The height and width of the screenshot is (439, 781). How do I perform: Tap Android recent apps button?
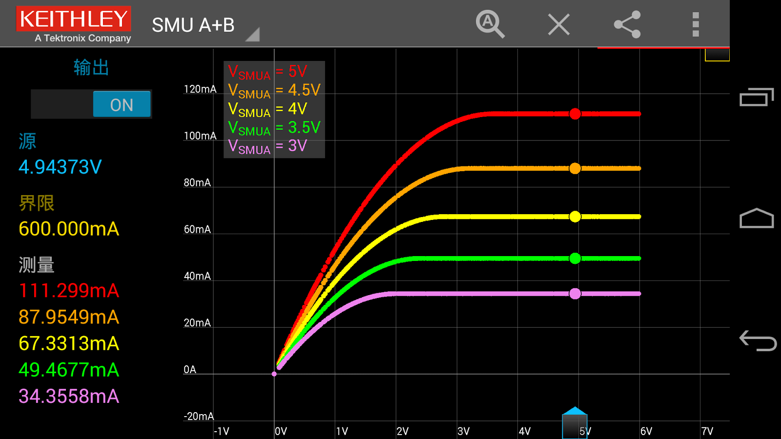(x=757, y=97)
